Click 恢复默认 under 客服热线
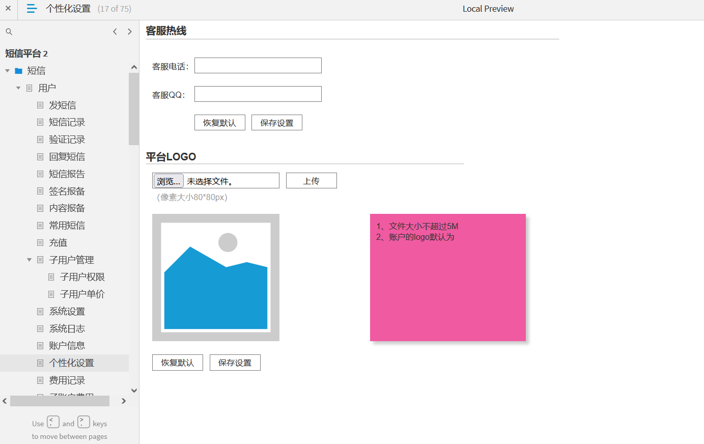This screenshot has height=444, width=704. click(220, 123)
